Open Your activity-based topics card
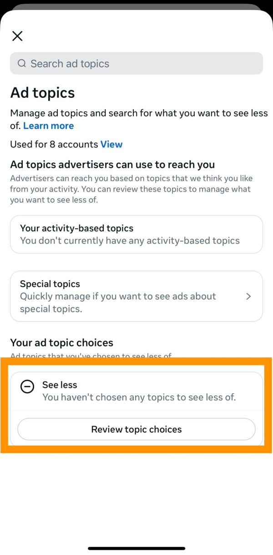This screenshot has width=273, height=555. pyautogui.click(x=136, y=234)
